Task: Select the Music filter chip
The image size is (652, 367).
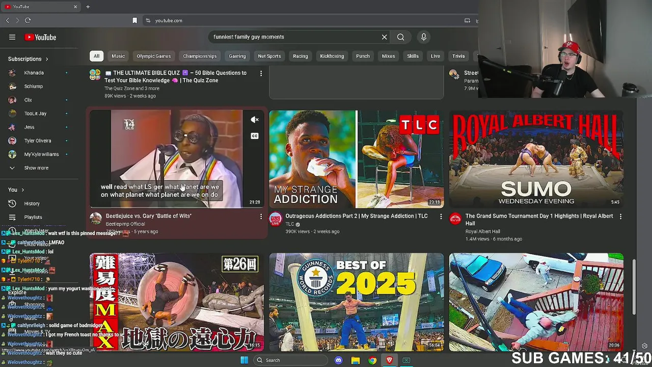Action: pyautogui.click(x=118, y=56)
